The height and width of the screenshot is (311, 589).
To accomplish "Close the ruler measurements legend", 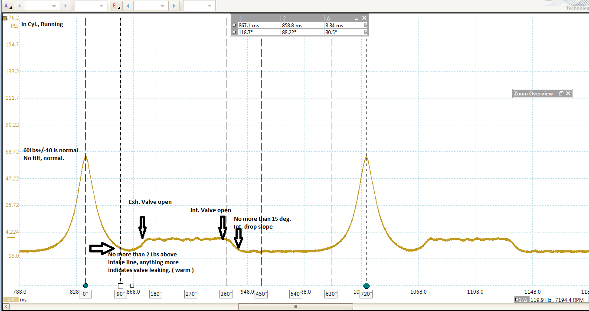I will [x=364, y=18].
